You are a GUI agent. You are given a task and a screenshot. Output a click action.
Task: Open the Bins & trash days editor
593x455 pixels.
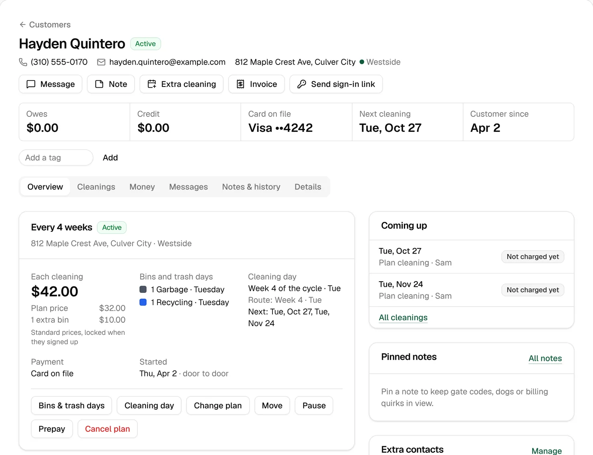point(72,406)
